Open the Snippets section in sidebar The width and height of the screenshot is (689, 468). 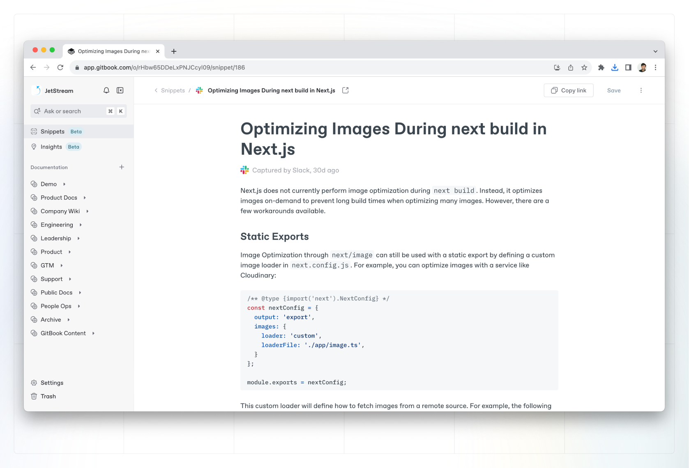tap(53, 132)
